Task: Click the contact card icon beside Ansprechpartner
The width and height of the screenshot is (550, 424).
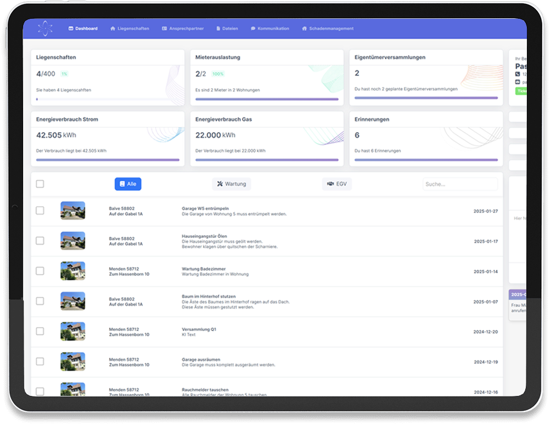Action: pos(164,29)
